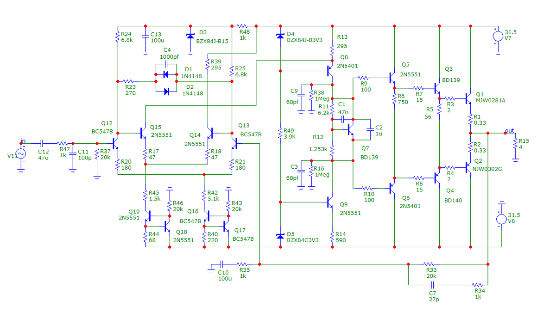Click the C12 input coupling capacitor symbol

coord(41,143)
